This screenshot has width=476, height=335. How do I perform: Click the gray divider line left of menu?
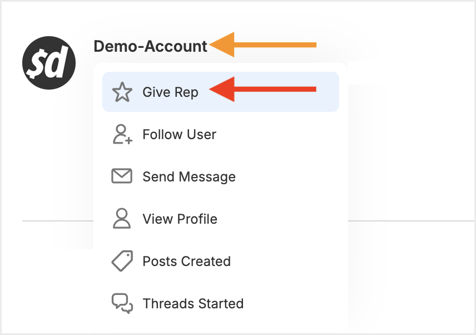[x=57, y=221]
